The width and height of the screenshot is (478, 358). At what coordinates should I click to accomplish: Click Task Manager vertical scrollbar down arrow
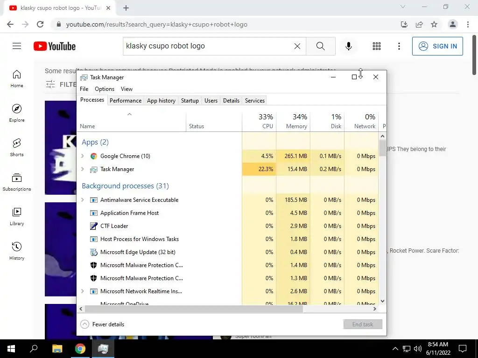[383, 301]
